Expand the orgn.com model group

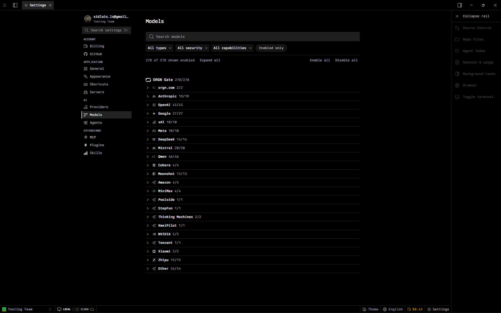pyautogui.click(x=253, y=88)
